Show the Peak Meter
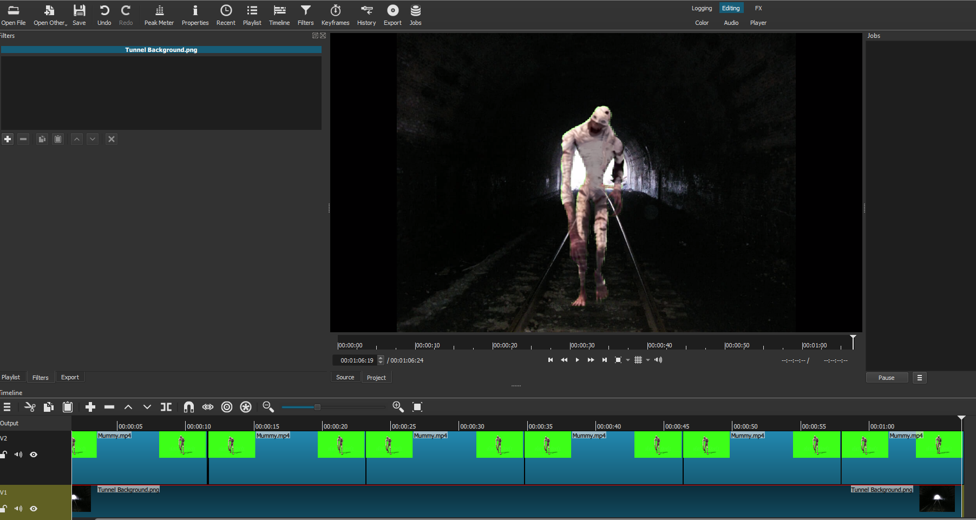Image resolution: width=976 pixels, height=520 pixels. click(x=159, y=15)
